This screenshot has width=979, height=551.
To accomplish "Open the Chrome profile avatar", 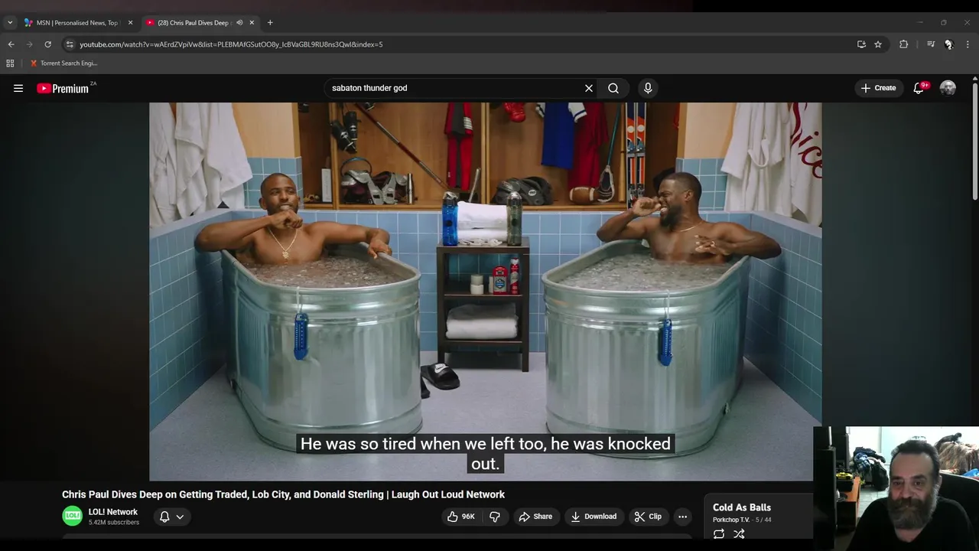I will click(x=948, y=44).
